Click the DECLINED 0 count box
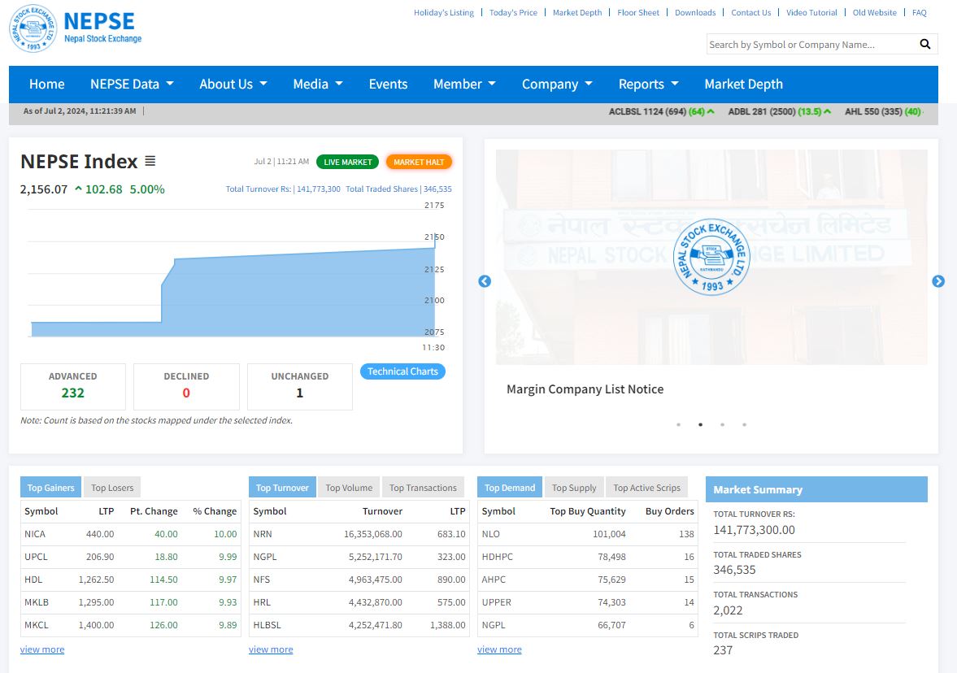Screen dimensions: 957x673 click(x=186, y=386)
